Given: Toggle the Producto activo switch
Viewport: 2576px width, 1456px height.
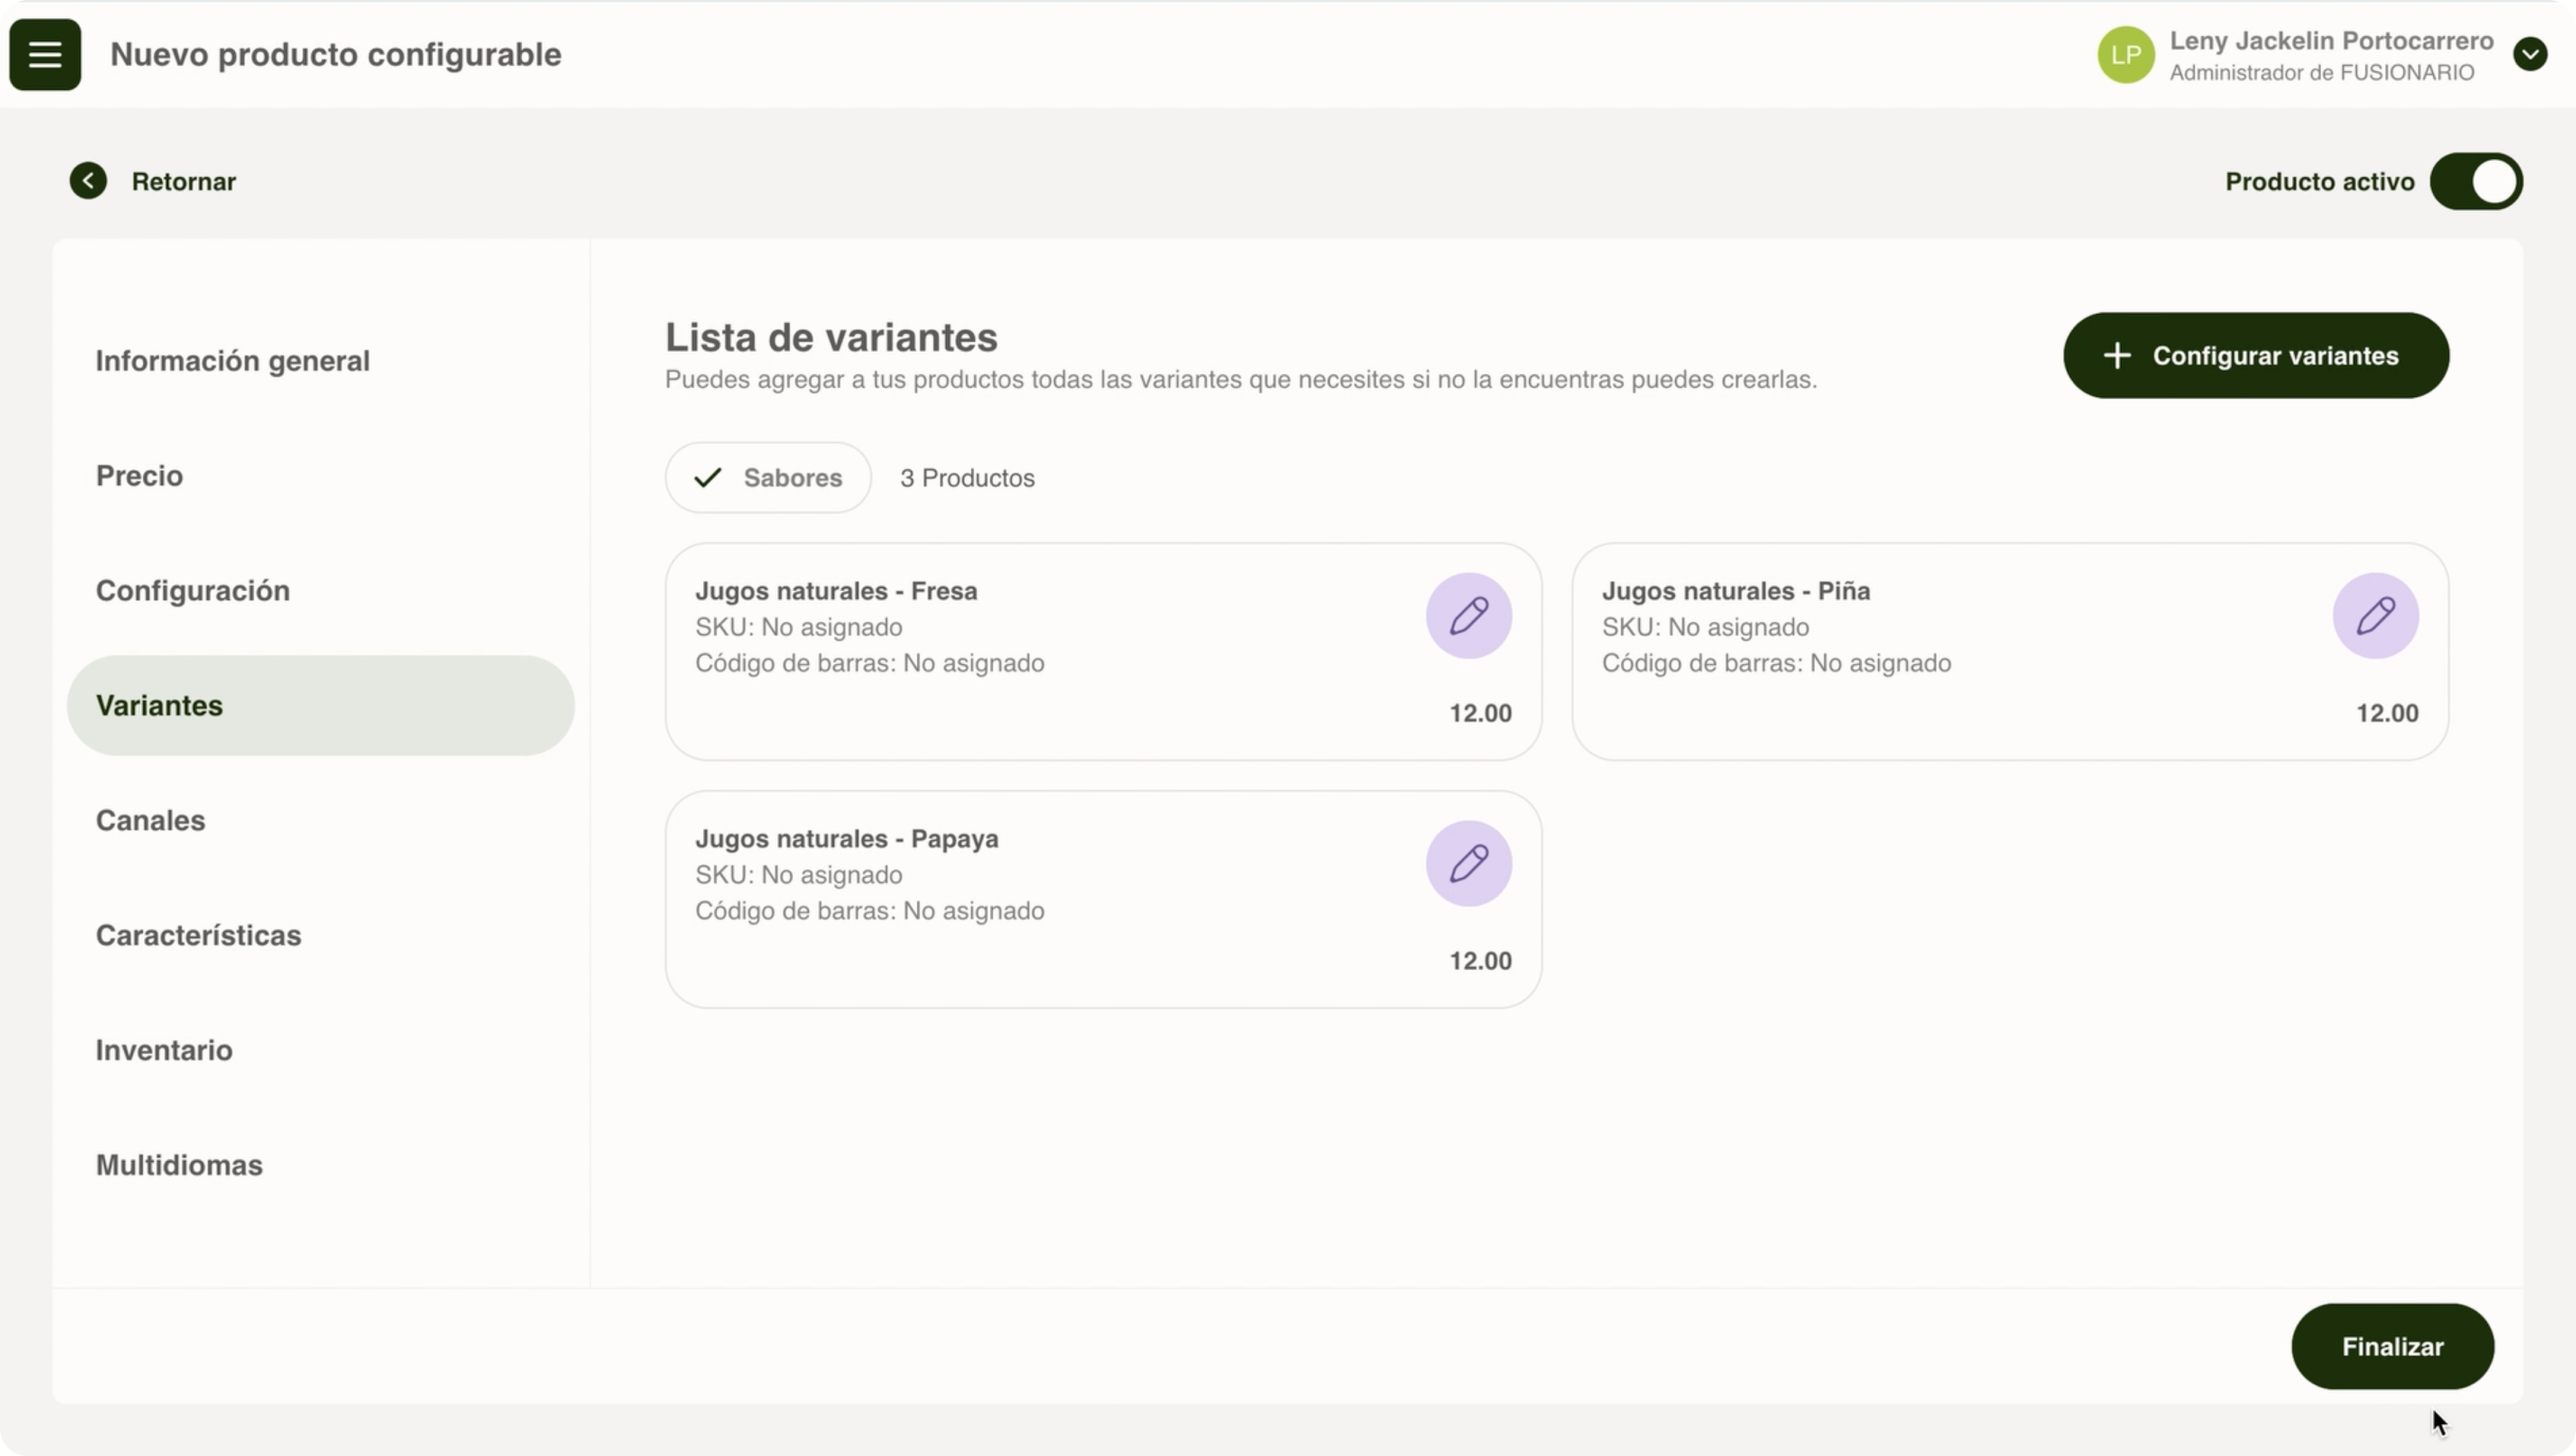Looking at the screenshot, I should [x=2476, y=182].
